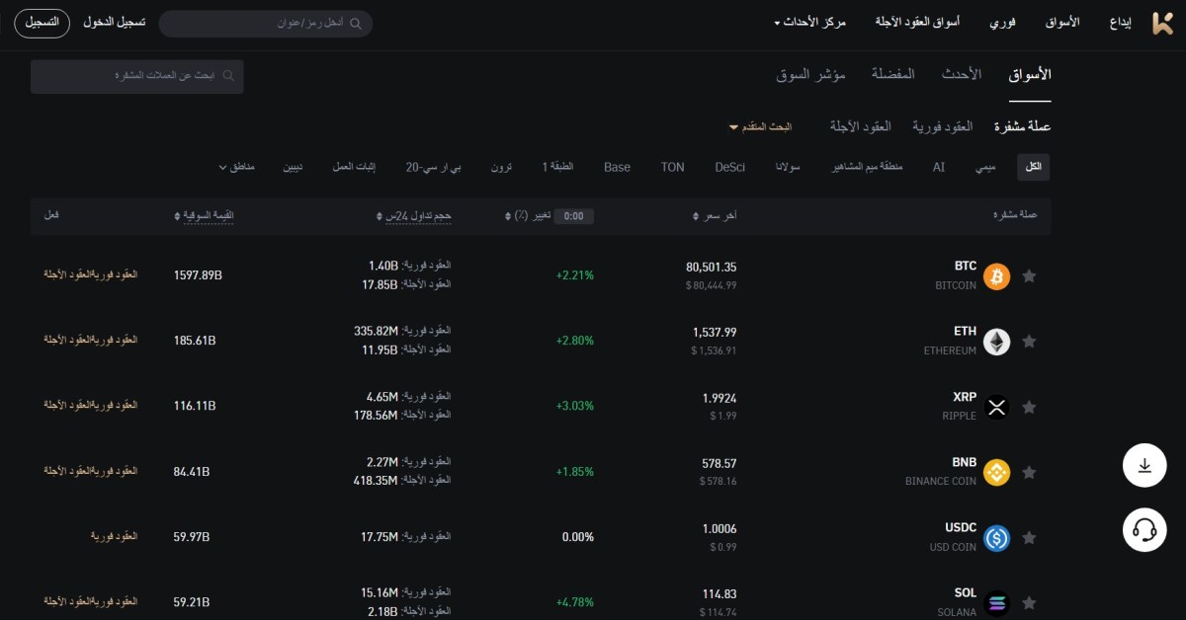
Task: Open the العقود فورية link in the BTC row
Action: pyautogui.click(x=114, y=273)
